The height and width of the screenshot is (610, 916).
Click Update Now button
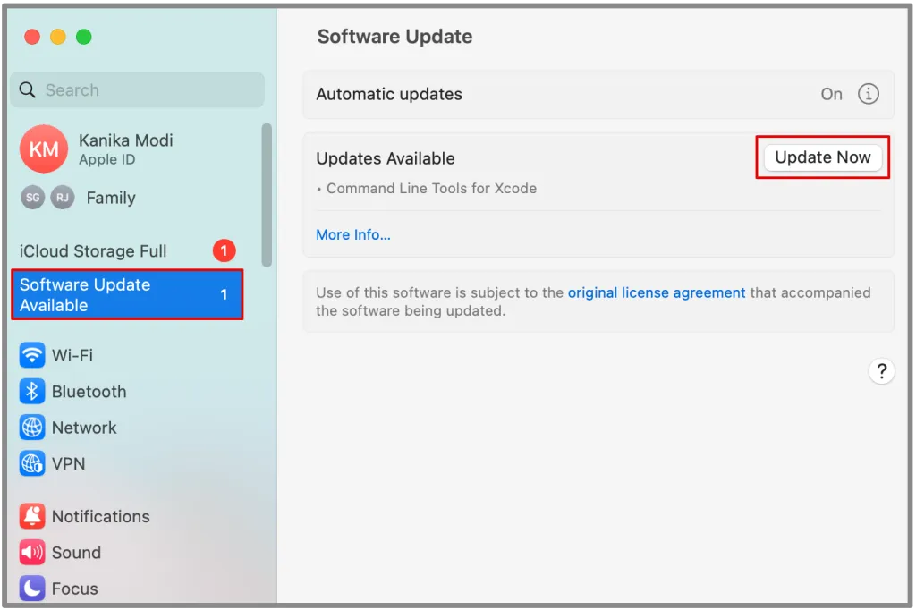click(x=823, y=157)
